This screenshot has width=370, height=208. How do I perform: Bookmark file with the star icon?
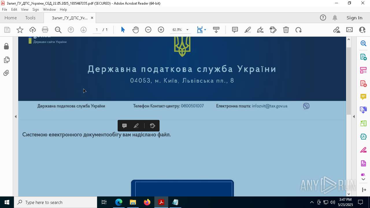click(20, 30)
